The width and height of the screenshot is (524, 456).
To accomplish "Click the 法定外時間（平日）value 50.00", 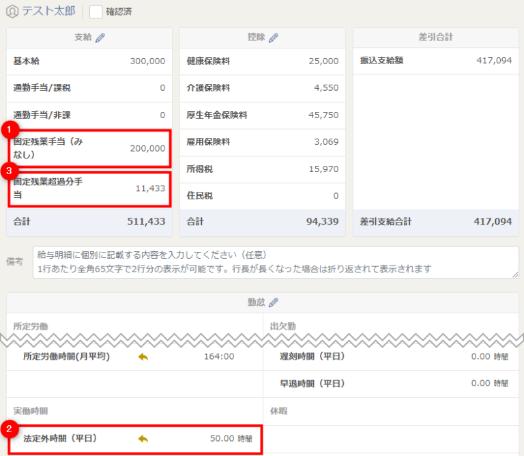I will coord(222,439).
